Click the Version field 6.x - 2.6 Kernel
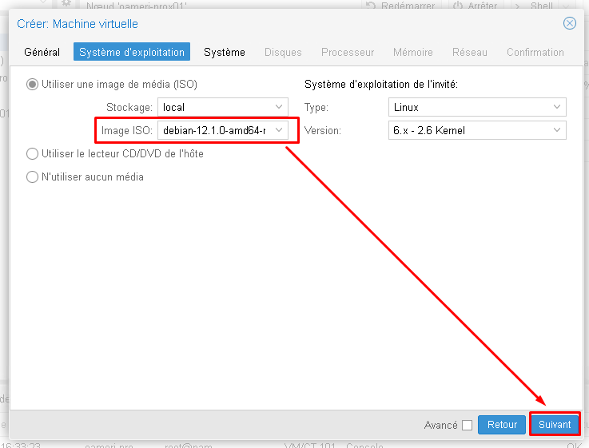Image resolution: width=589 pixels, height=448 pixels. click(x=477, y=130)
